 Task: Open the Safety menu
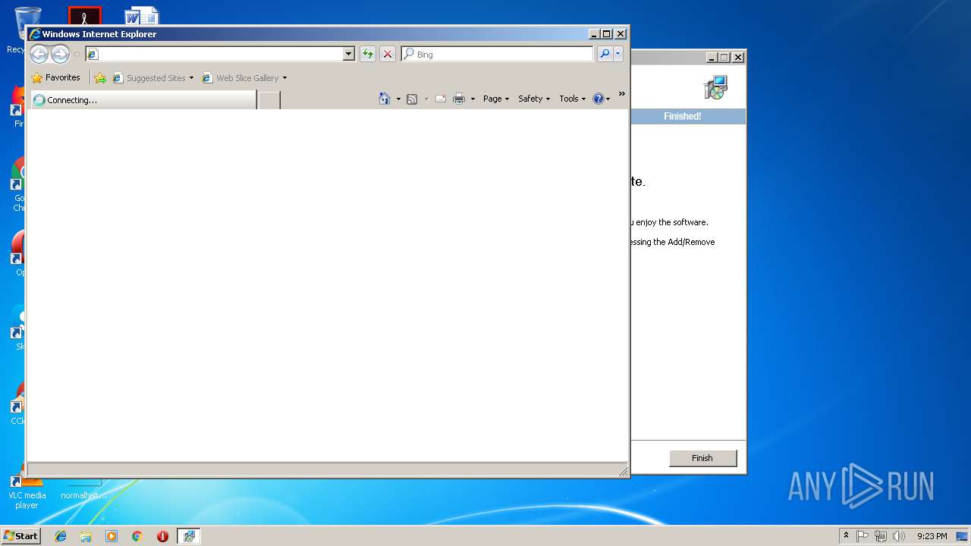534,99
